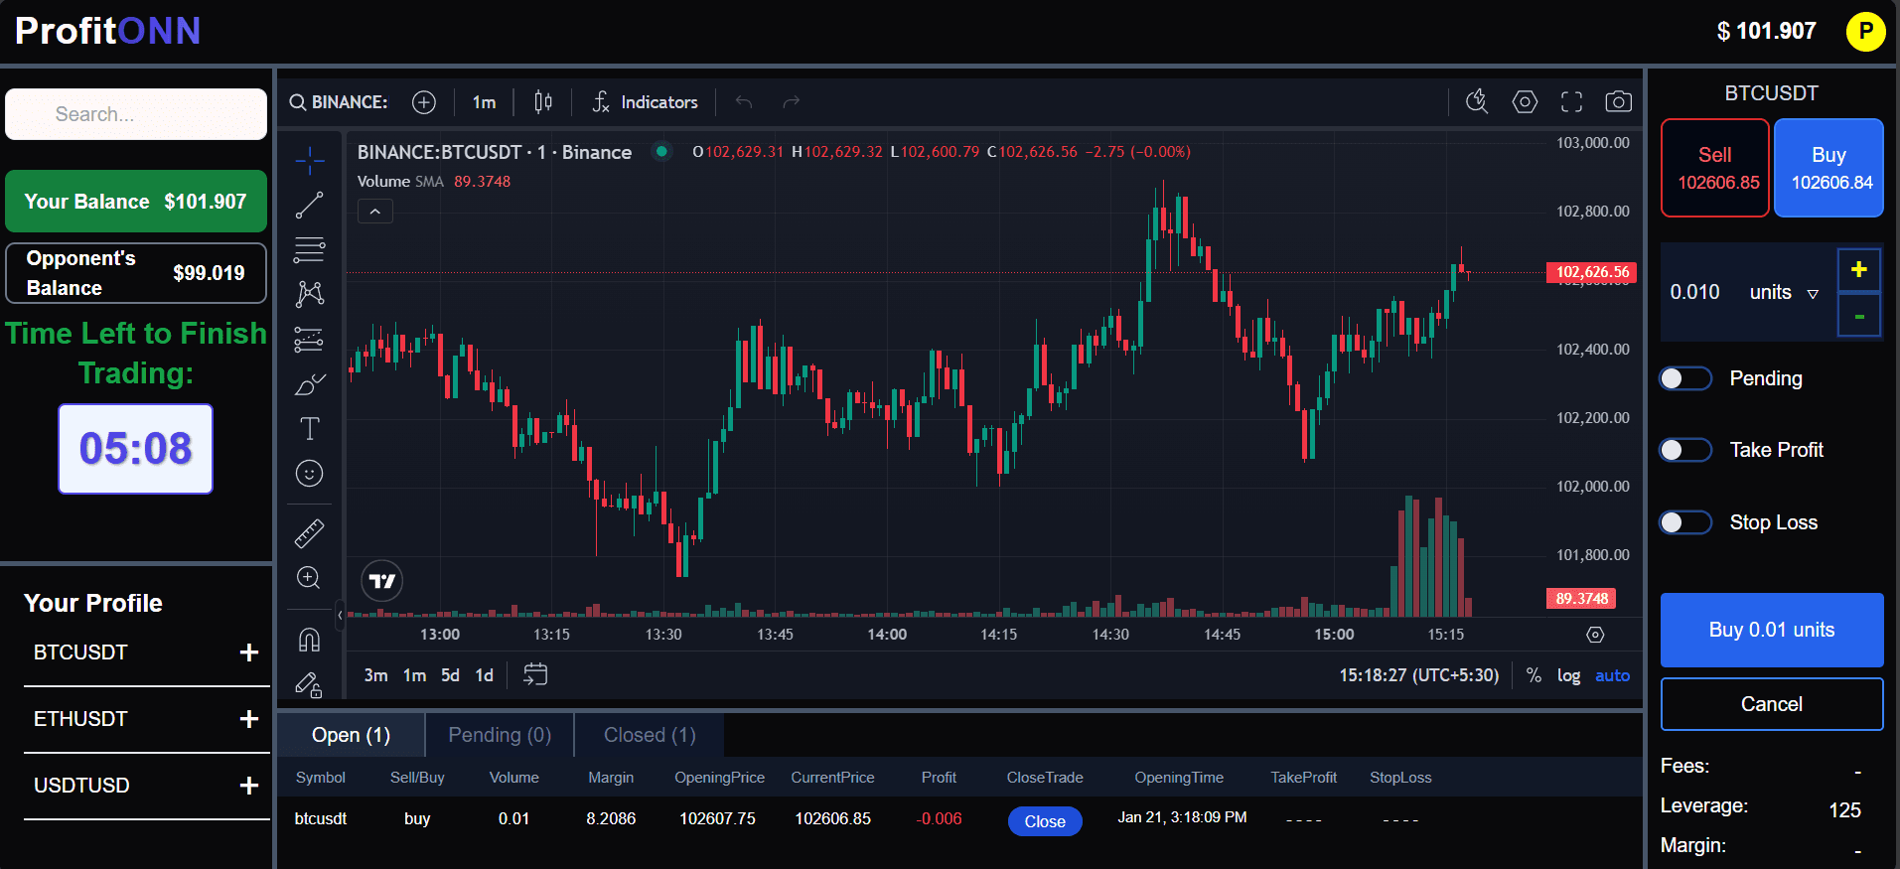Click the Buy 102606.84 button
1900x869 pixels.
tap(1828, 168)
